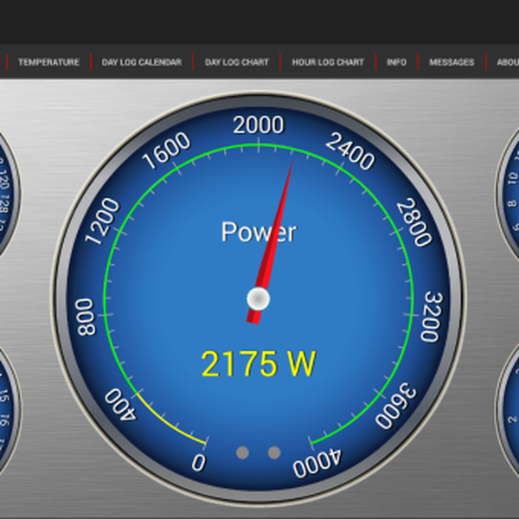Switch to Day Log Calendar tab
This screenshot has height=519, width=519.
click(141, 62)
